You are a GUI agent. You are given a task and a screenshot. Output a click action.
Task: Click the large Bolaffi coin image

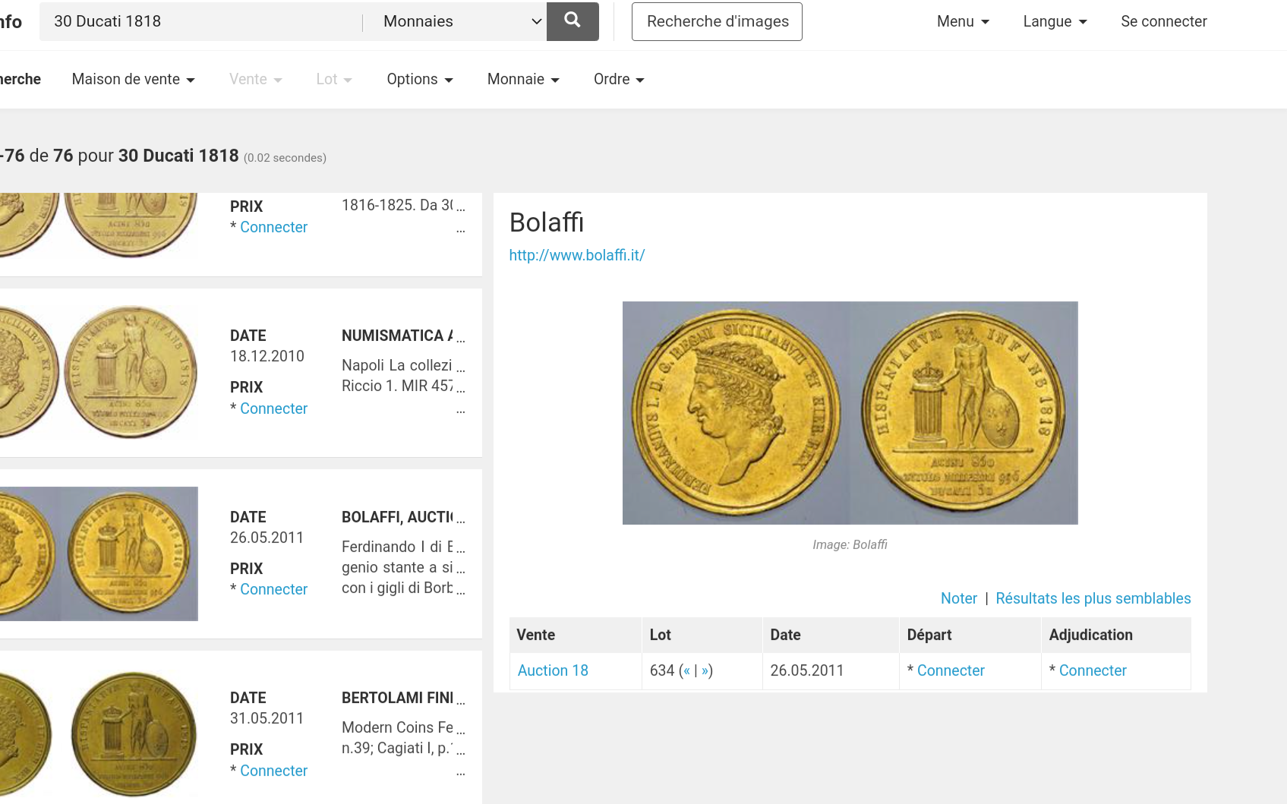pyautogui.click(x=850, y=413)
